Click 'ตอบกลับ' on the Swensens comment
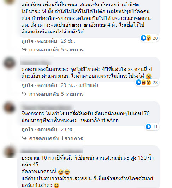 [47, 129]
